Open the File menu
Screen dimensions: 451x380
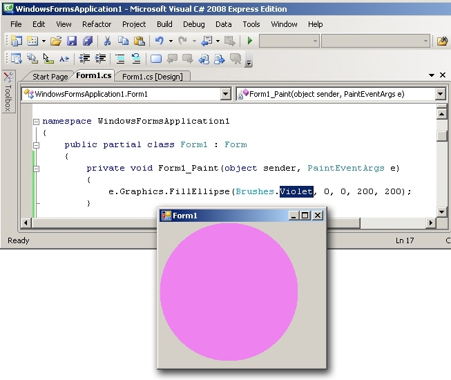(16, 24)
